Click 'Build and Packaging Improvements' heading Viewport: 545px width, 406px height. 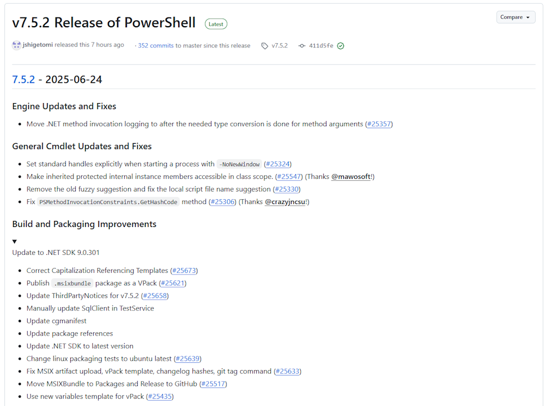tap(84, 224)
